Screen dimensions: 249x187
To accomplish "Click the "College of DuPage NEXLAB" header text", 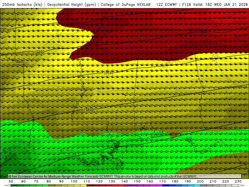I will [126, 4].
